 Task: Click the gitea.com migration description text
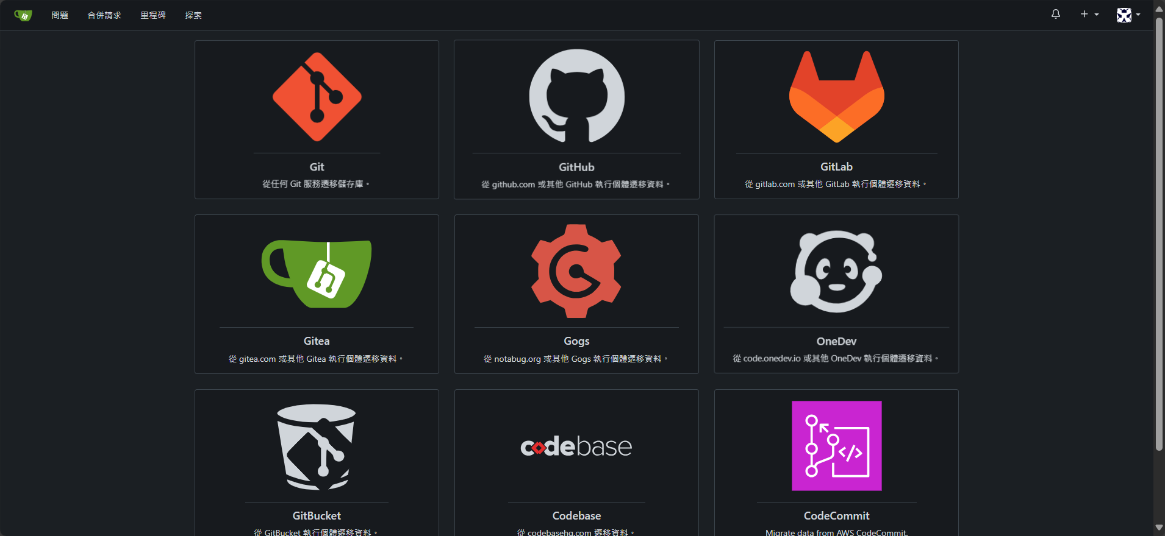(x=315, y=359)
